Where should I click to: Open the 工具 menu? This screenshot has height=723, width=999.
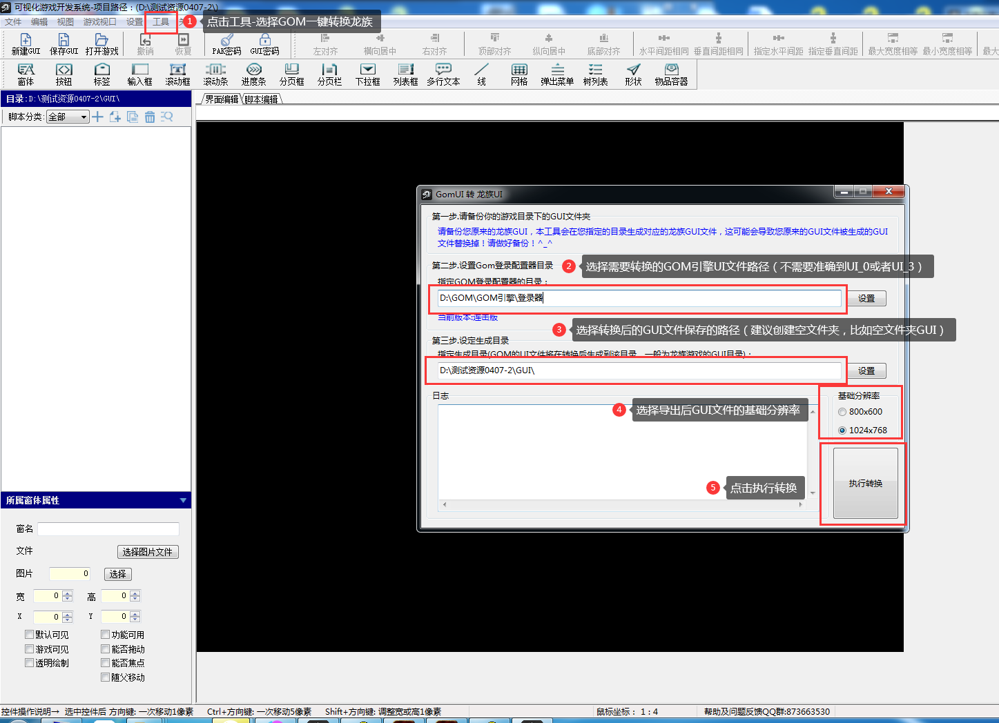pos(161,22)
